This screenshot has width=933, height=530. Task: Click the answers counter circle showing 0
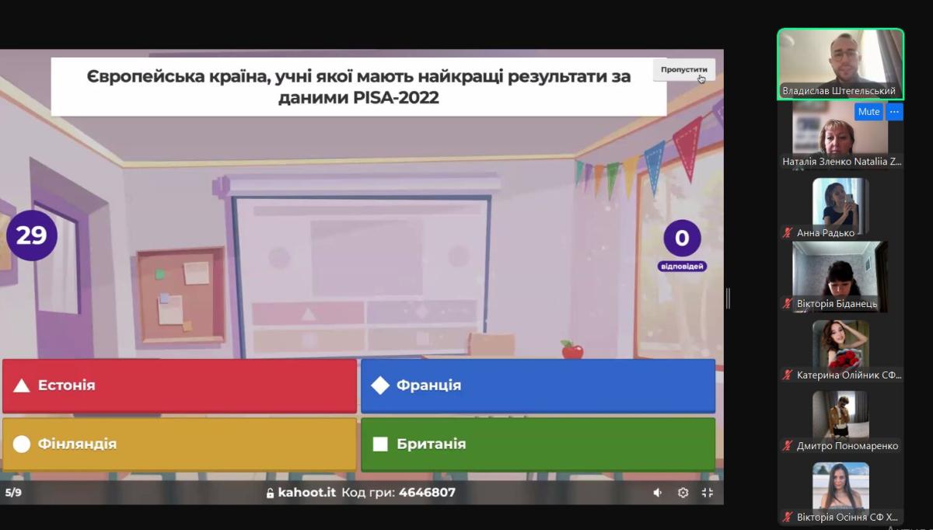point(682,239)
